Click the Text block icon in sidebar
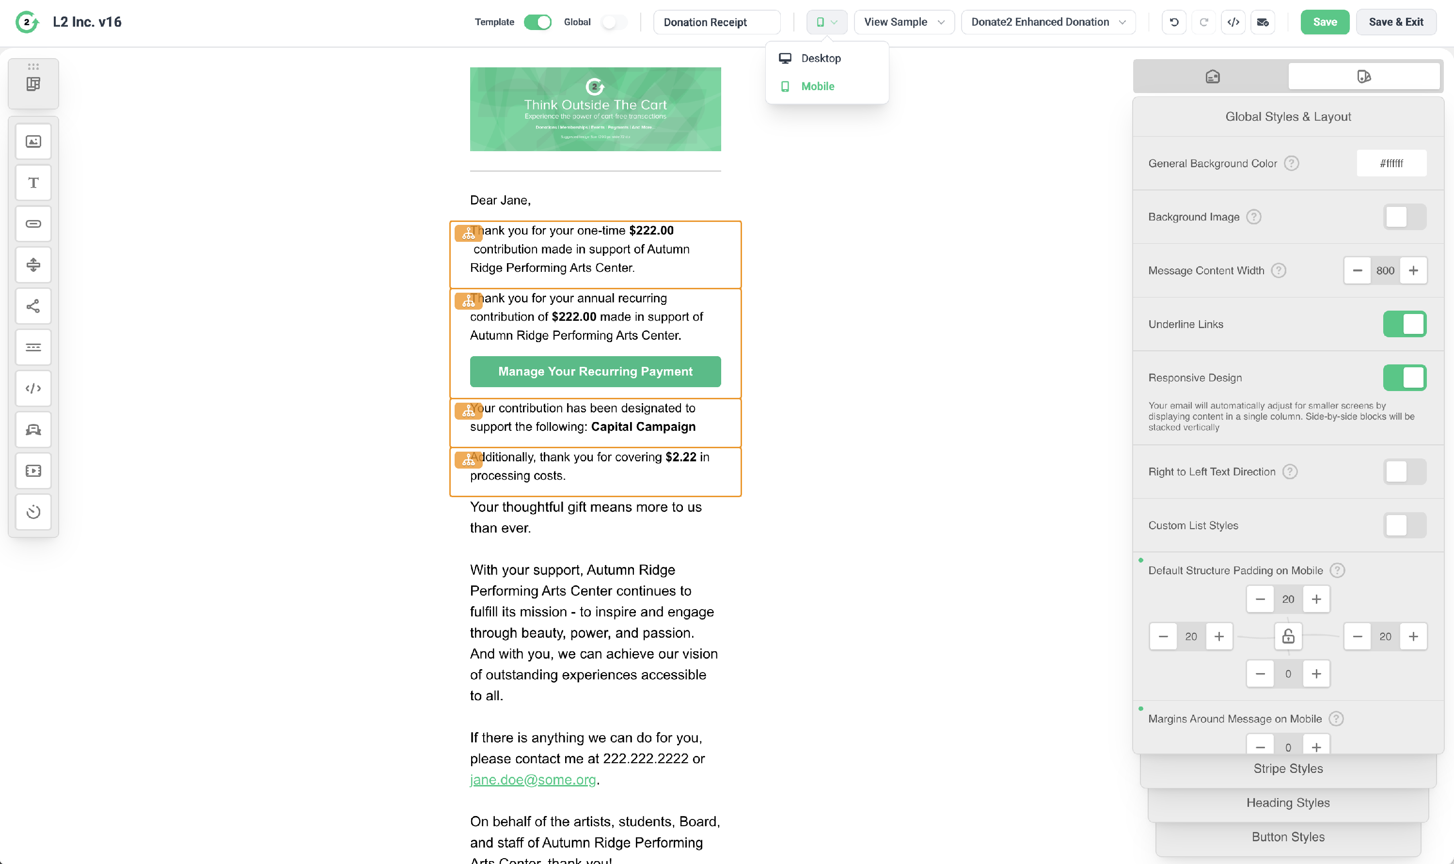Image resolution: width=1454 pixels, height=864 pixels. (33, 183)
